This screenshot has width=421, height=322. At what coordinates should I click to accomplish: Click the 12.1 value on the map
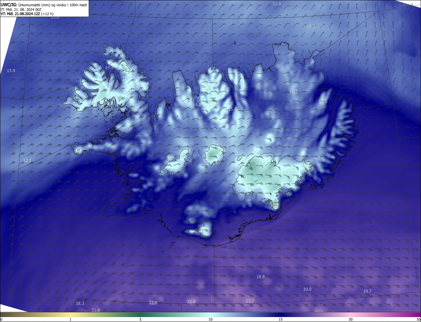click(27, 161)
